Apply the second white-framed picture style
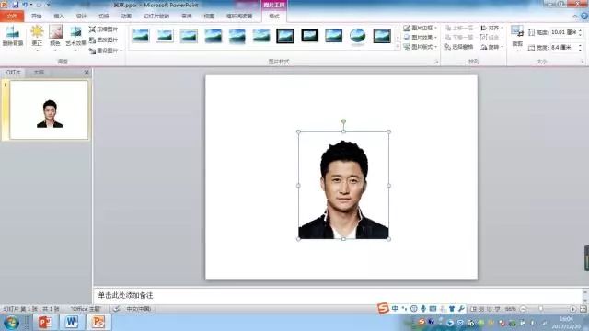This screenshot has height=331, width=589. click(x=165, y=36)
